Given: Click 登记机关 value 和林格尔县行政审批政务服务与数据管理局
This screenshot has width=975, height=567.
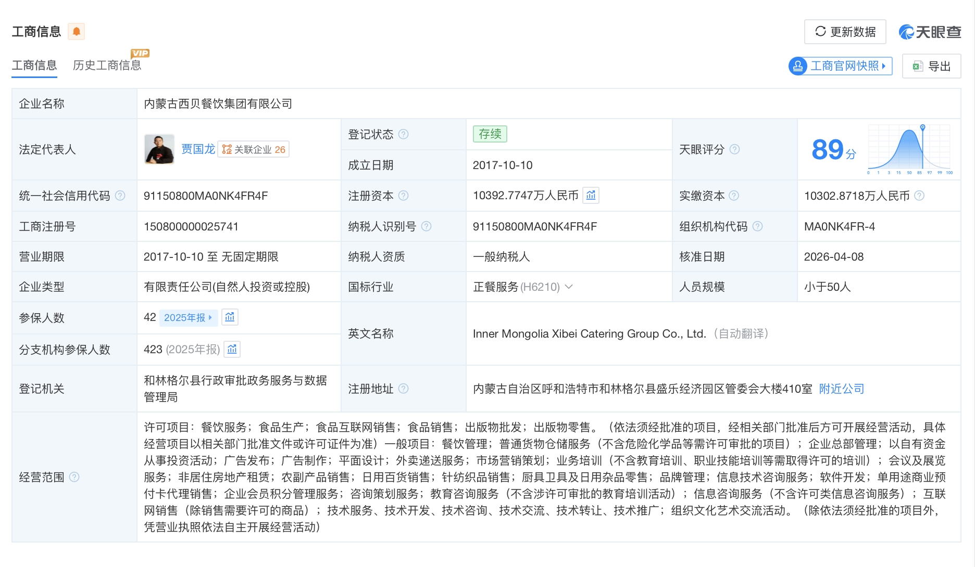Looking at the screenshot, I should tap(235, 389).
